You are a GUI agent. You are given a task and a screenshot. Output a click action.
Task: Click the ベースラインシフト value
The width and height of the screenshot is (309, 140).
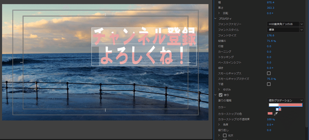(269, 63)
